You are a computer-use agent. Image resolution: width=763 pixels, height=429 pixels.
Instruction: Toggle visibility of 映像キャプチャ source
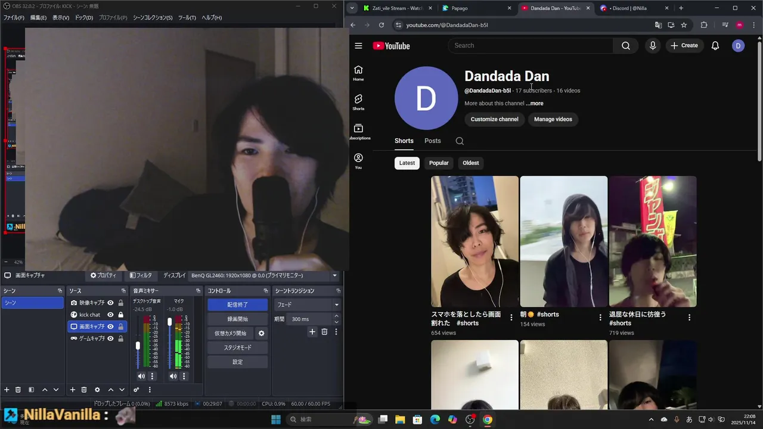(x=110, y=303)
